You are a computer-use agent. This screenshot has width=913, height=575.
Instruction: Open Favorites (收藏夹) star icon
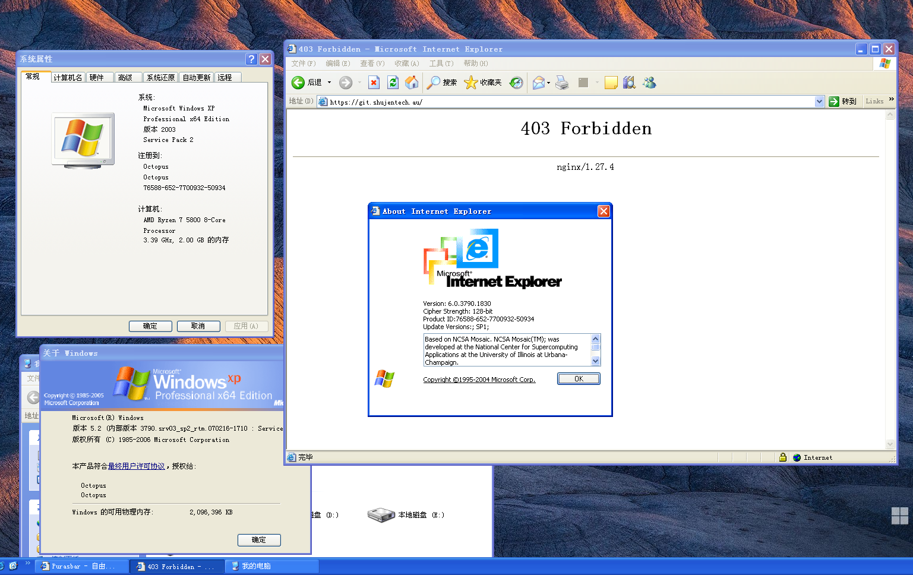coord(471,83)
